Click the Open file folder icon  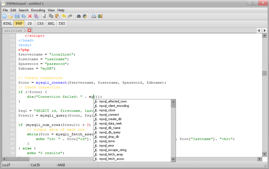[11, 16]
